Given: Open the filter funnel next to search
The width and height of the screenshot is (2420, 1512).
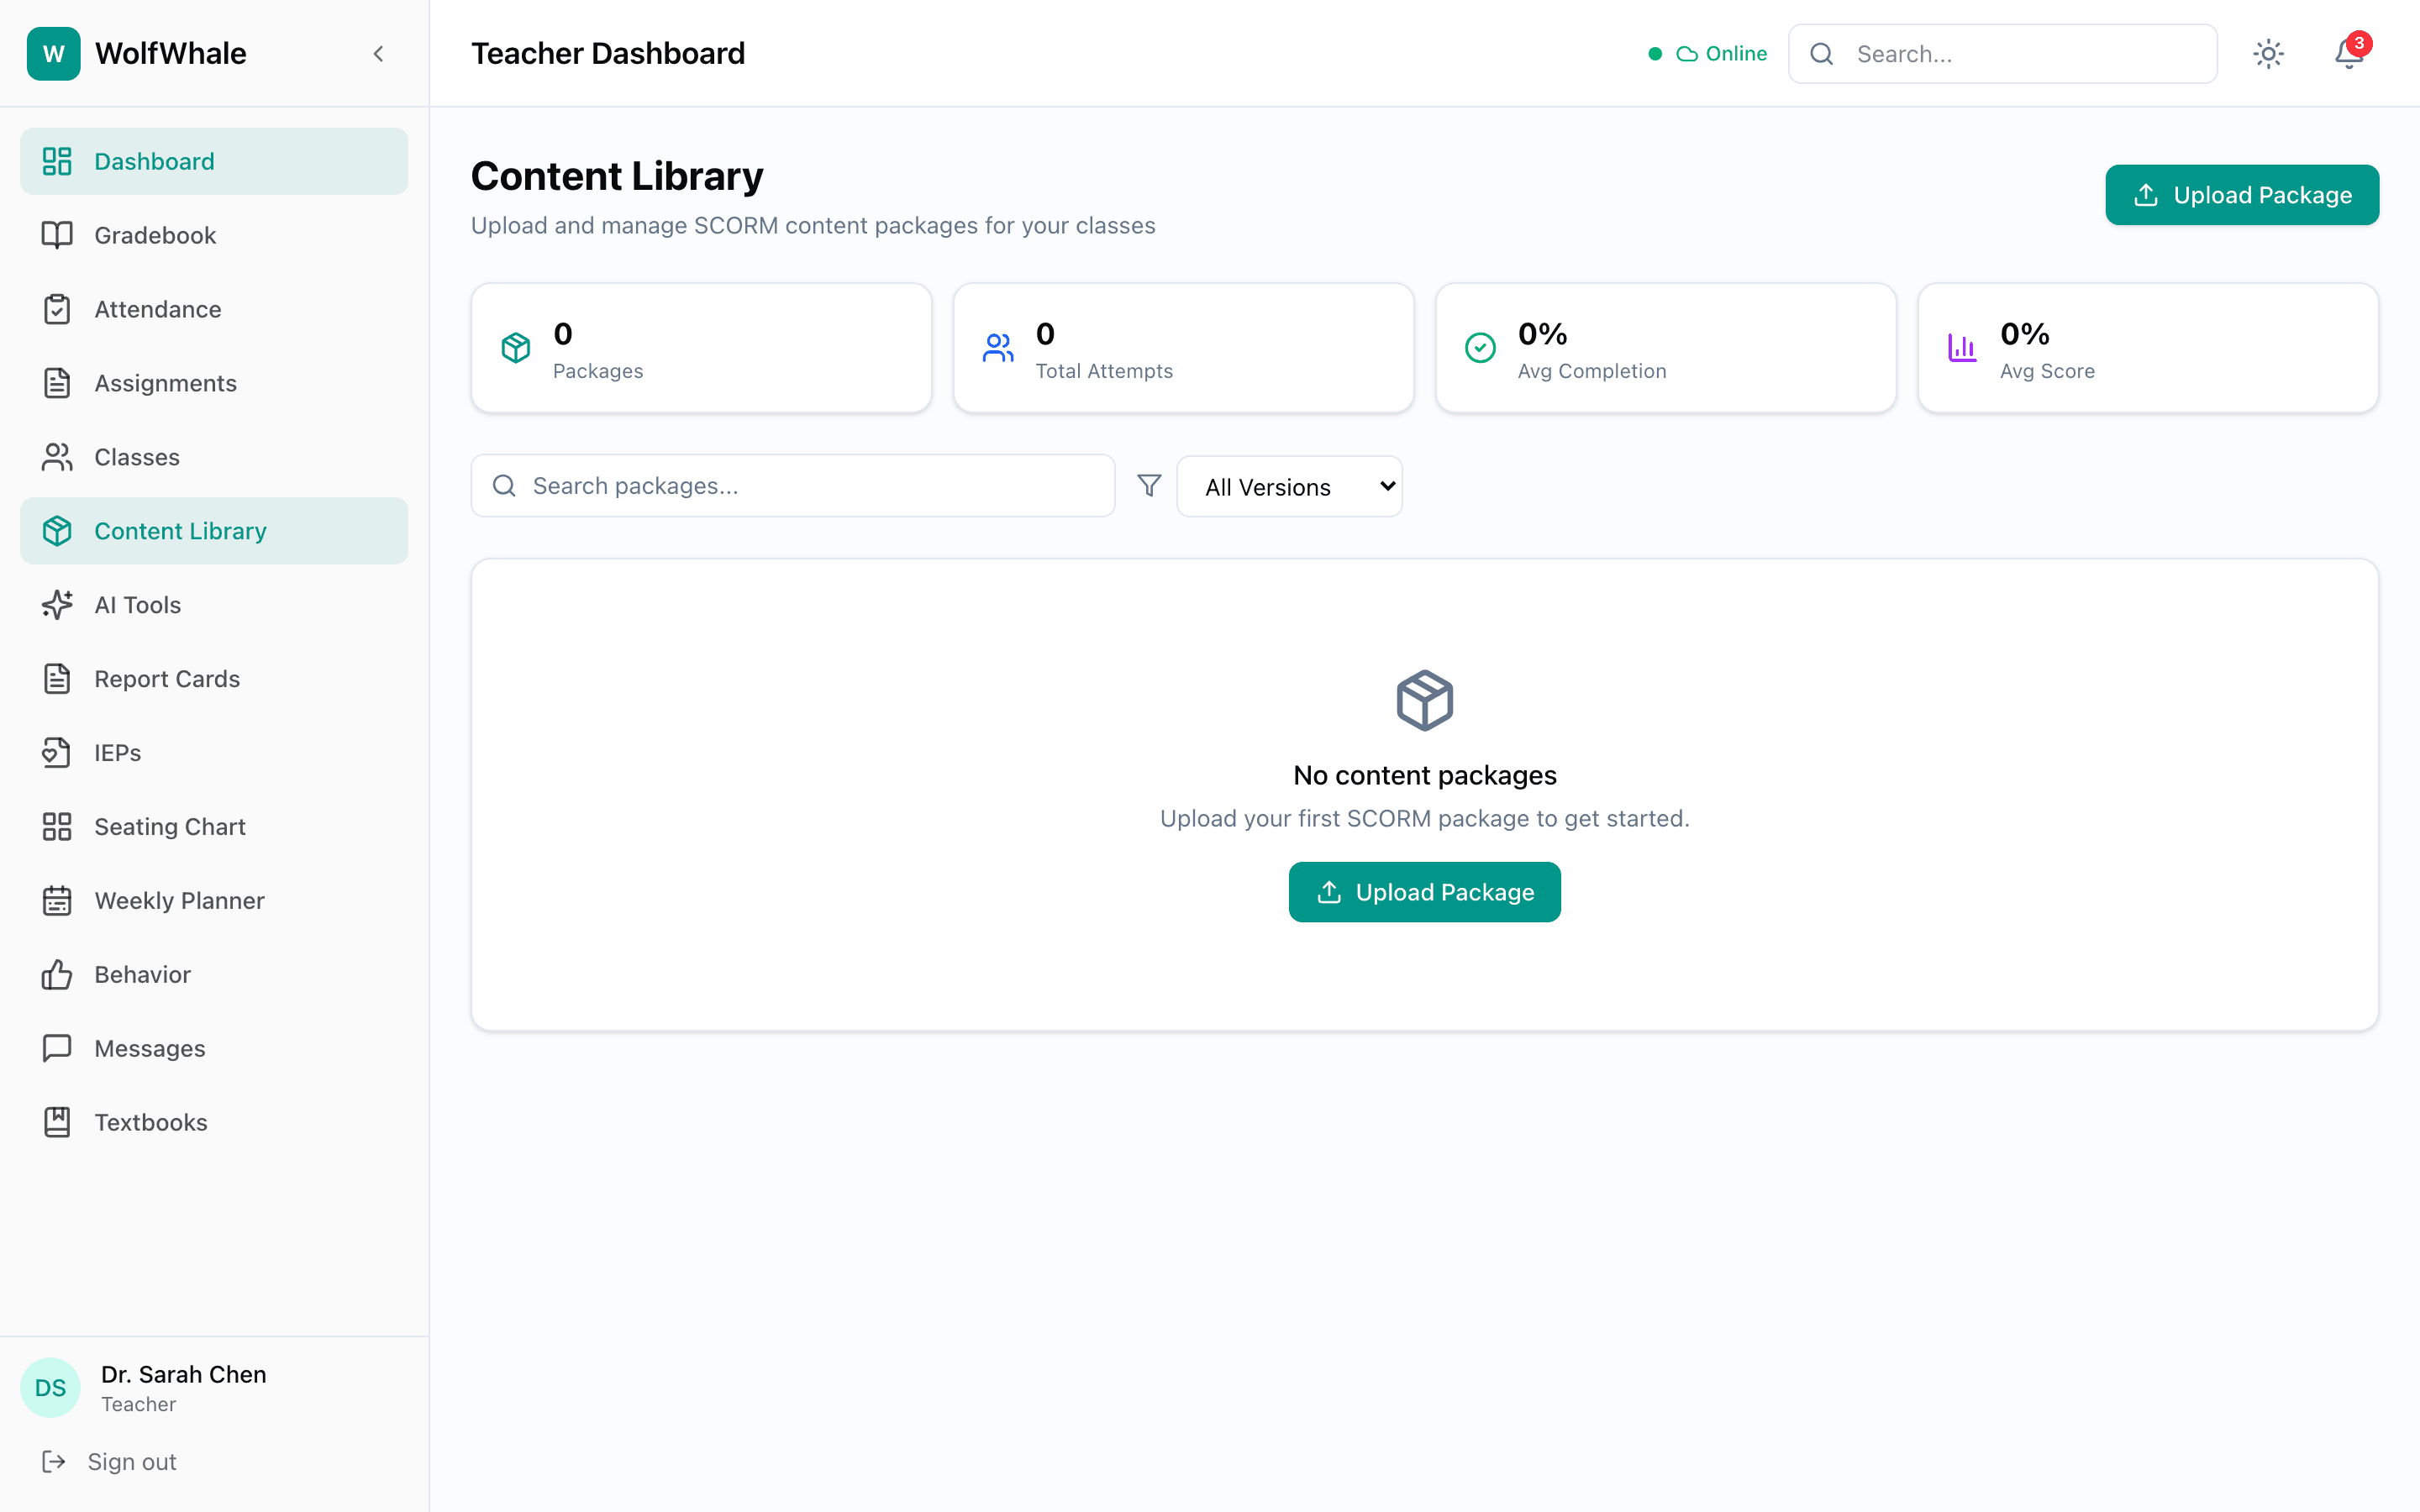Looking at the screenshot, I should [1148, 485].
